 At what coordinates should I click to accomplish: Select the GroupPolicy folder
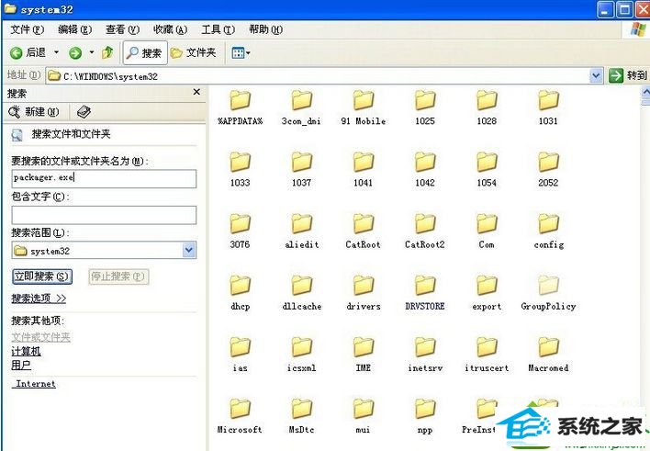point(548,293)
